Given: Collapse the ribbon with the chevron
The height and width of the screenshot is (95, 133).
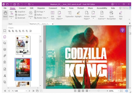Looking at the screenshot, I should tap(129, 19).
